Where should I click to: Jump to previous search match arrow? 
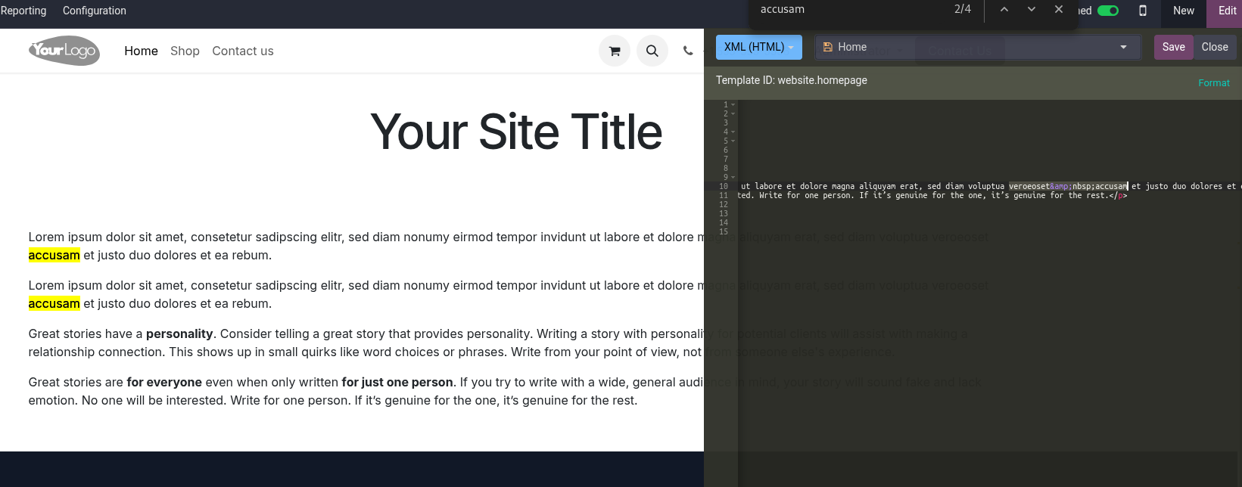coord(1004,10)
